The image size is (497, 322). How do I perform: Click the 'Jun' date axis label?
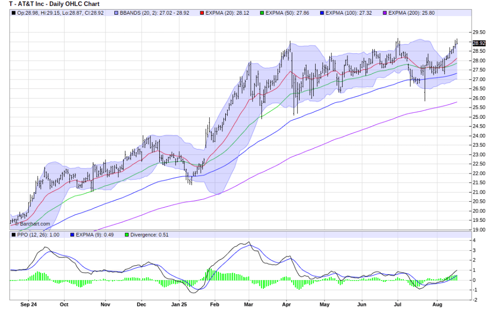362,304
